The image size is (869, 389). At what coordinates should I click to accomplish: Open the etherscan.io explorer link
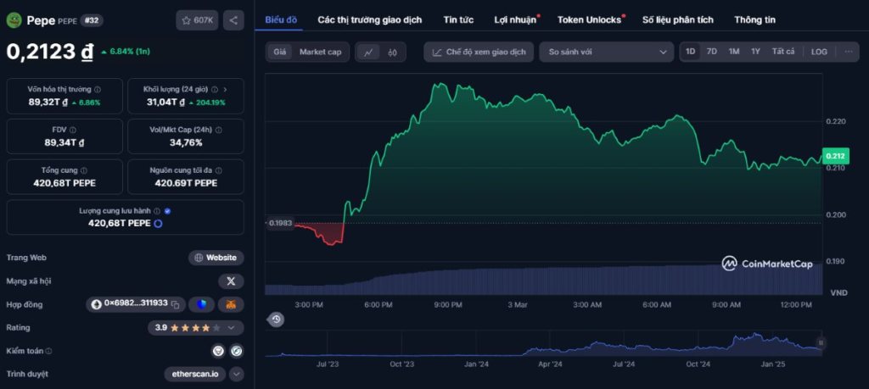click(194, 374)
